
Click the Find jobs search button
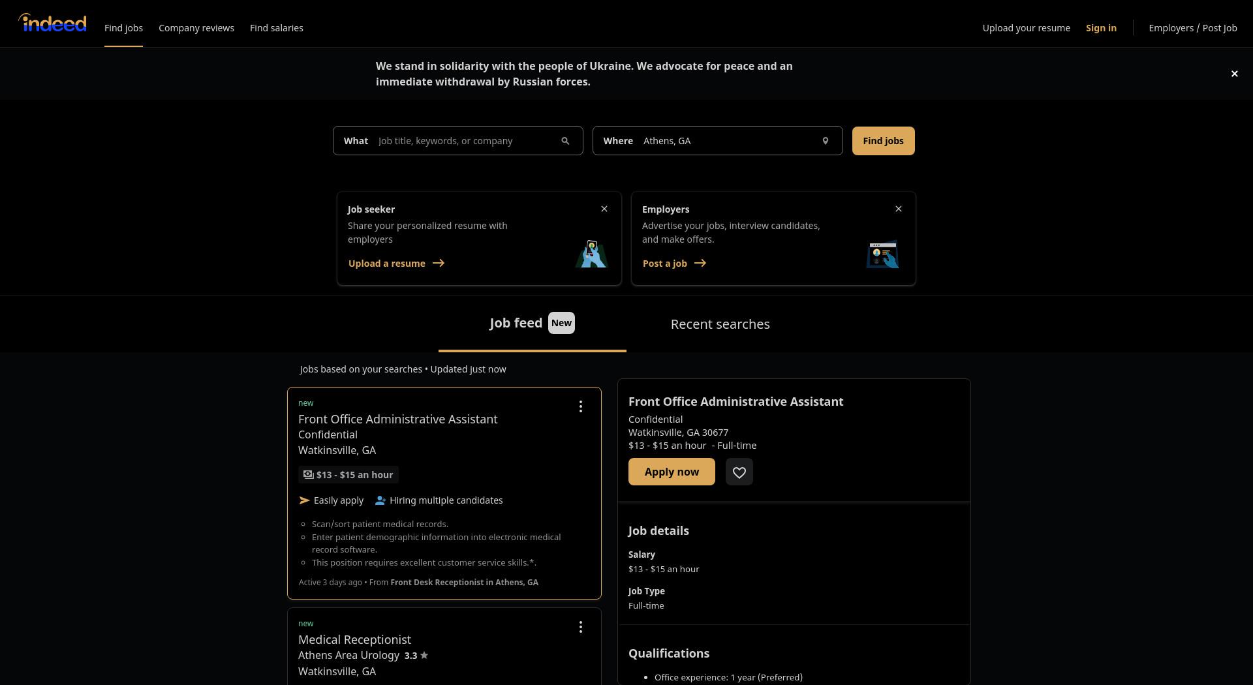[883, 141]
